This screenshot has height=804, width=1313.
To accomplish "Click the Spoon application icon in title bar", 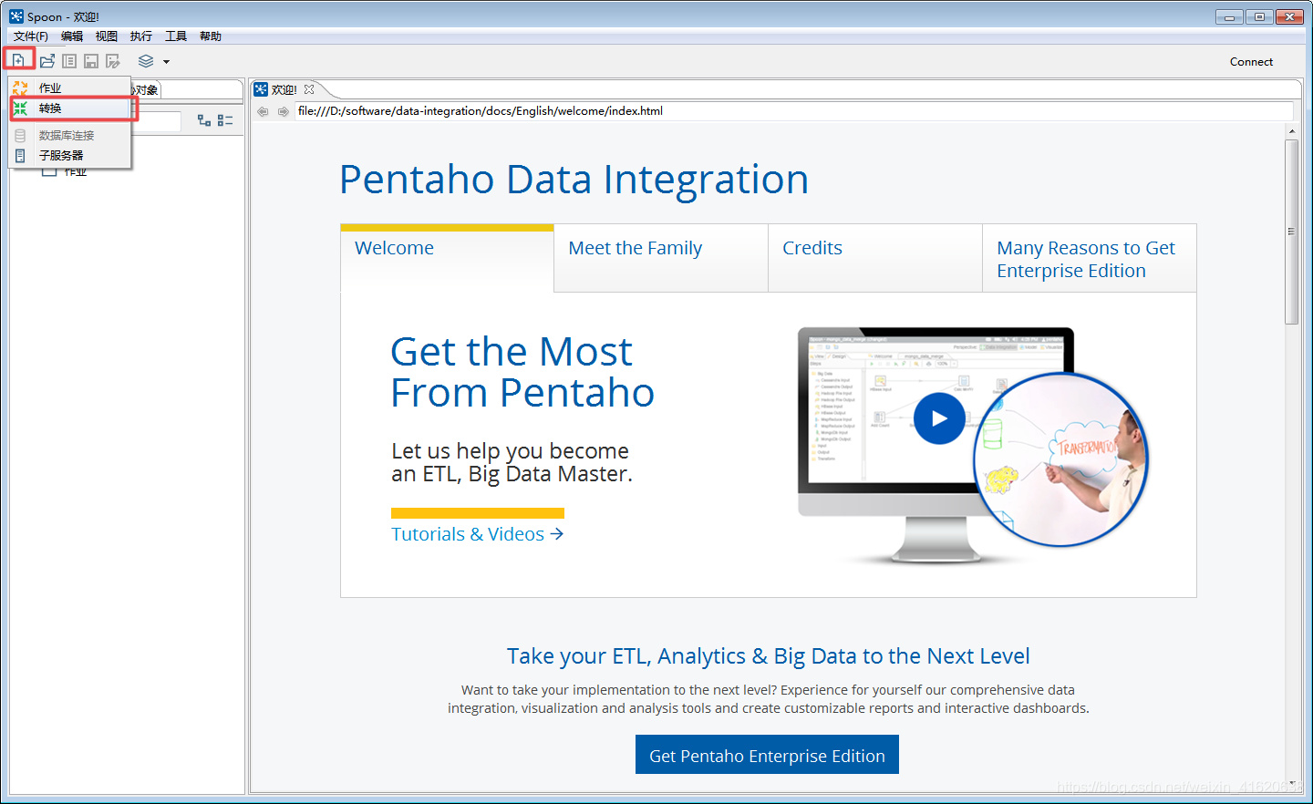I will (x=16, y=16).
